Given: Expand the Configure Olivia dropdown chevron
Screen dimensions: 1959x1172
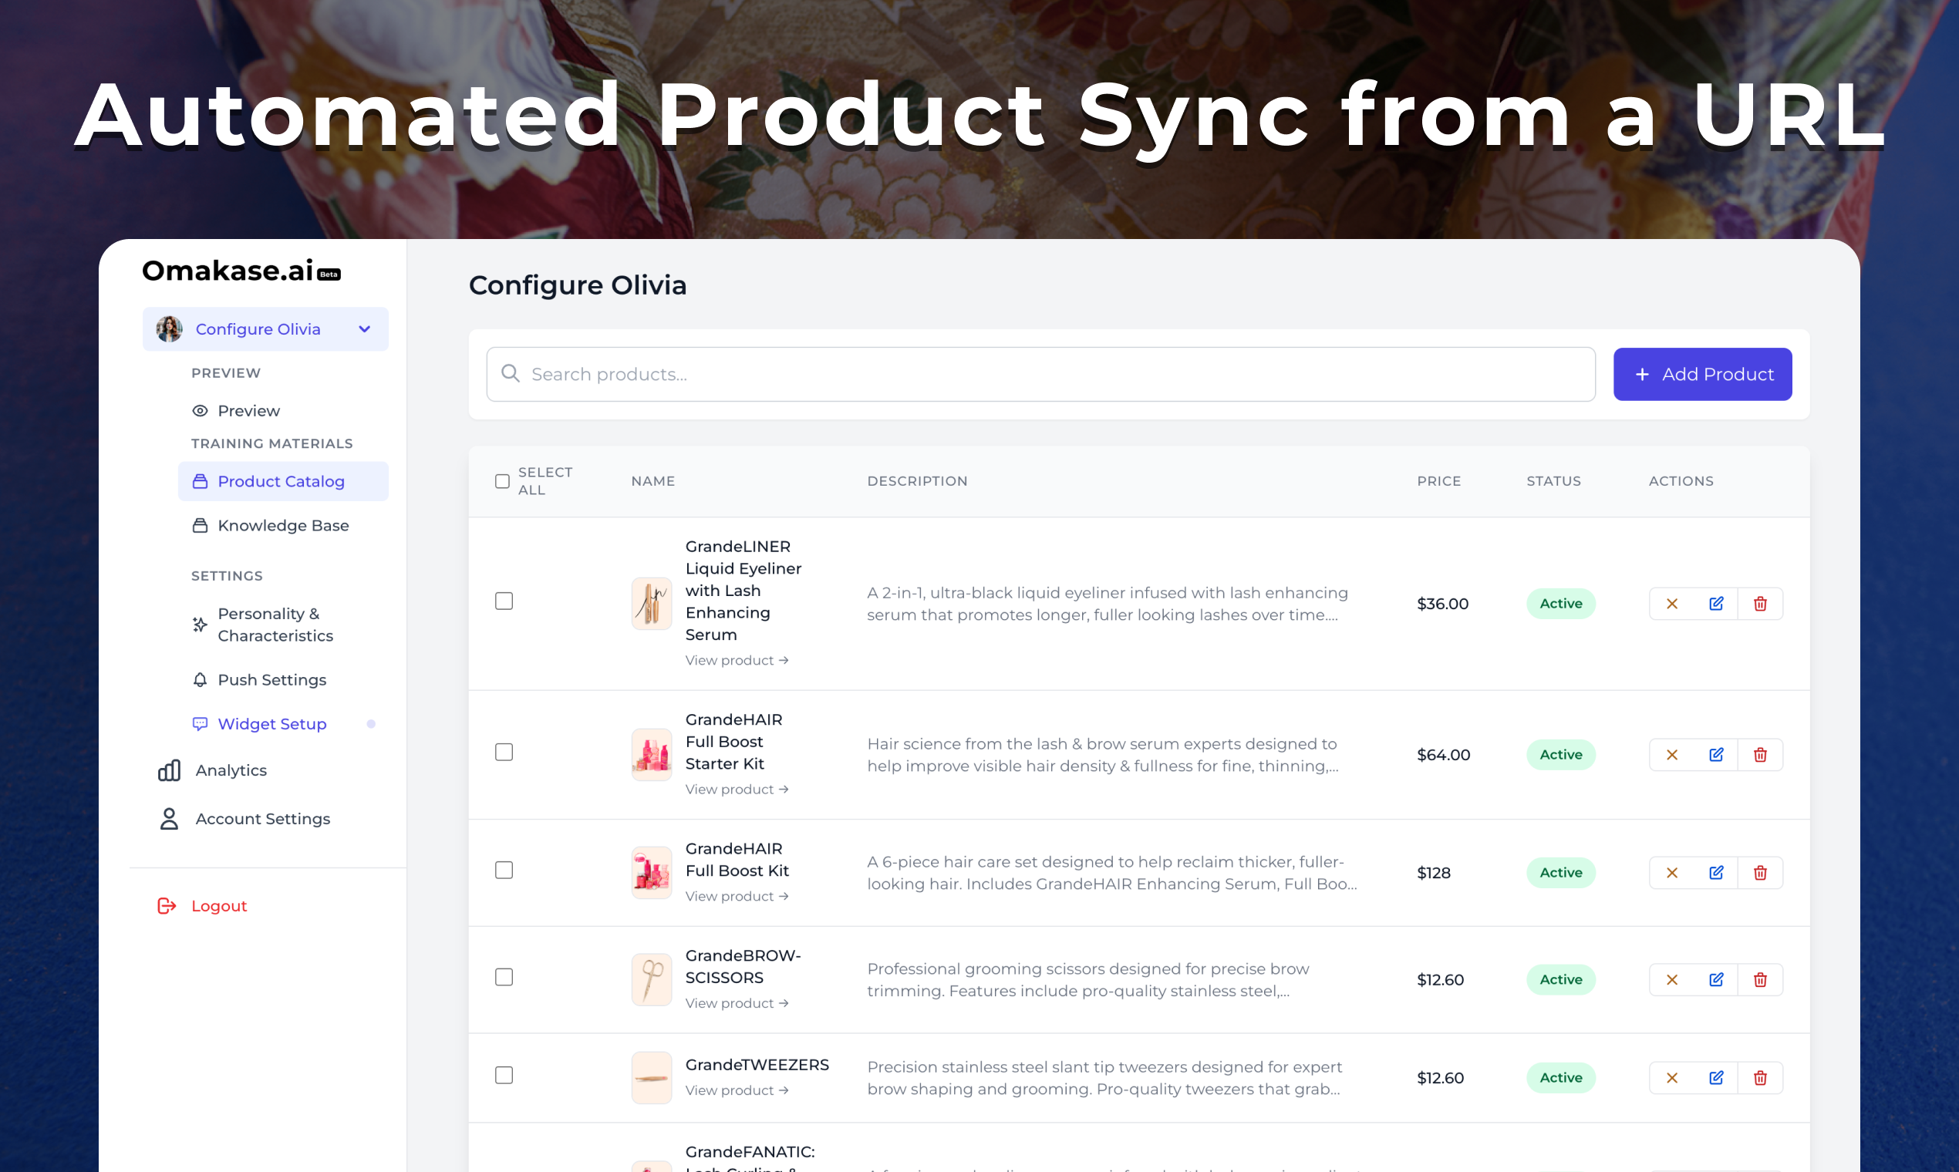Looking at the screenshot, I should (x=364, y=328).
